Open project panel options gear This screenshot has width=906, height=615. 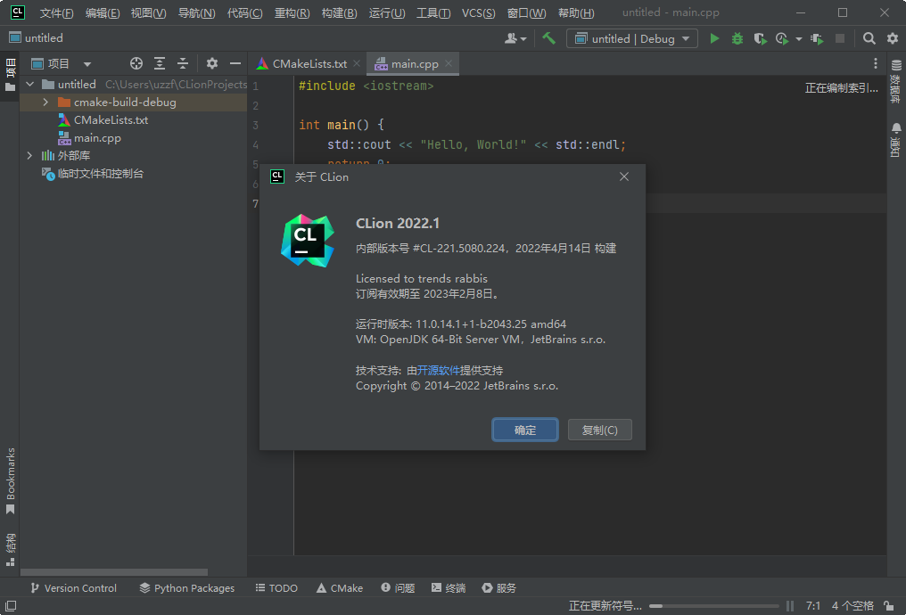[x=212, y=63]
